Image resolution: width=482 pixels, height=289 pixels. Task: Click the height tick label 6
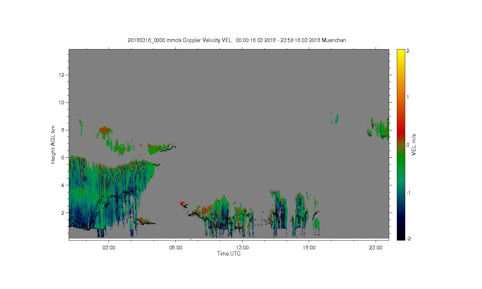click(x=63, y=158)
